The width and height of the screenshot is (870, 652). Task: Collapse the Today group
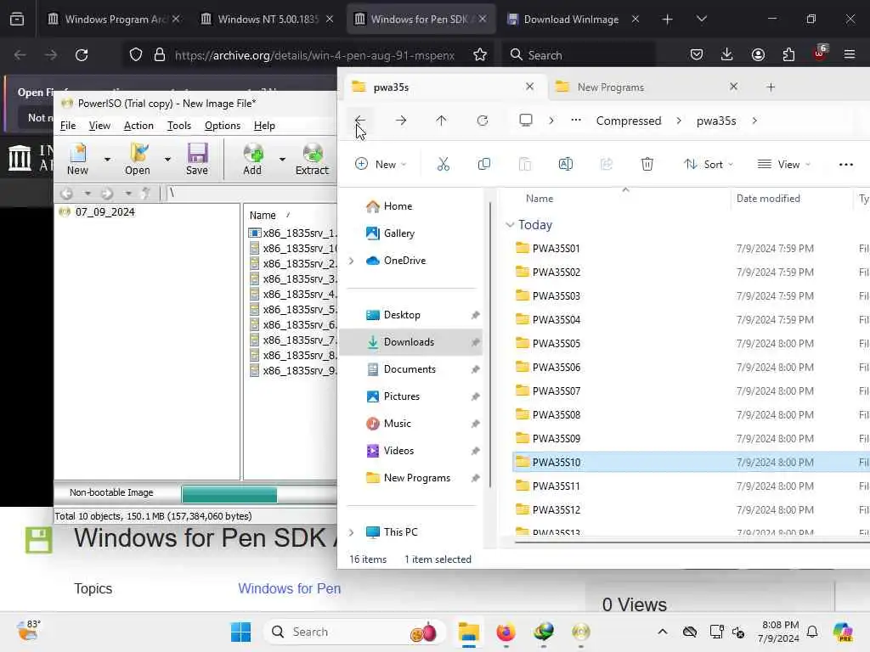click(x=510, y=225)
